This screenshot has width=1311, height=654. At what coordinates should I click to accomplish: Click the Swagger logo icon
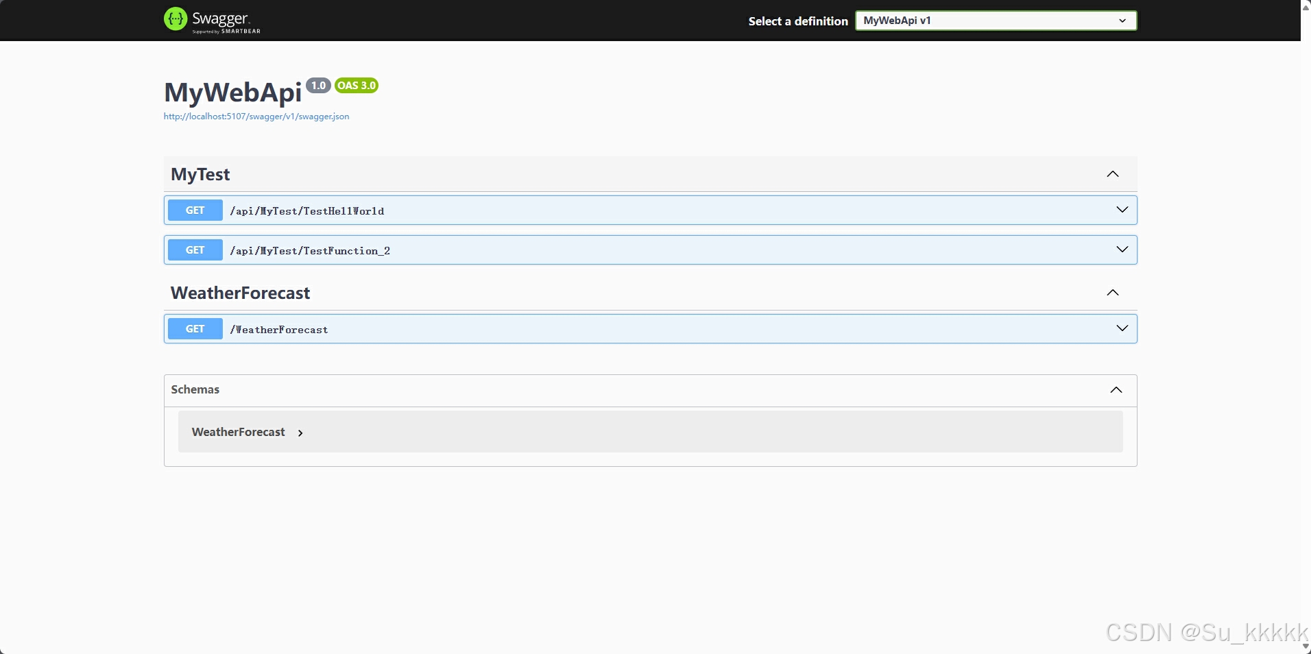tap(176, 19)
